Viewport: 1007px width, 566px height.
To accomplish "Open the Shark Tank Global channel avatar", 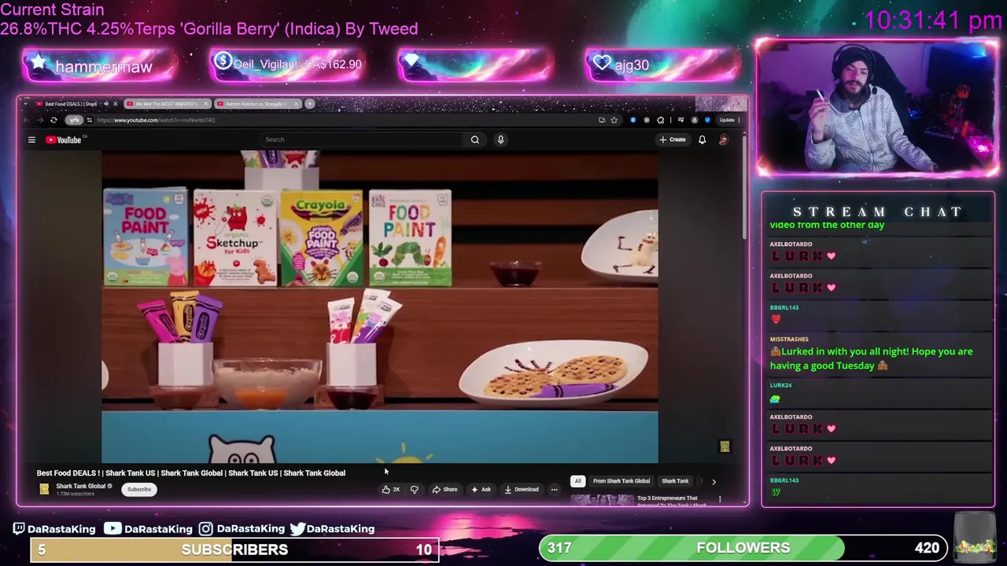I will click(x=44, y=489).
